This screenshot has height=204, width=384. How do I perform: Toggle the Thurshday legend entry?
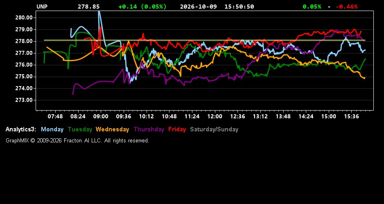[x=149, y=129]
